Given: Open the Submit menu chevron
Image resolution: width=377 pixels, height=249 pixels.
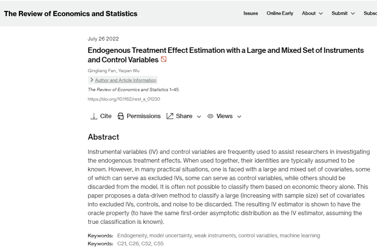Looking at the screenshot, I should (353, 13).
